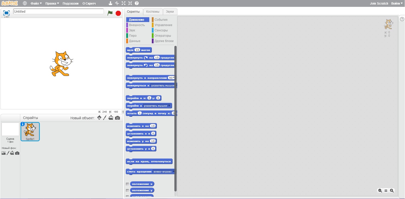Choose new sprite from library
The image size is (405, 199).
[x=99, y=118]
